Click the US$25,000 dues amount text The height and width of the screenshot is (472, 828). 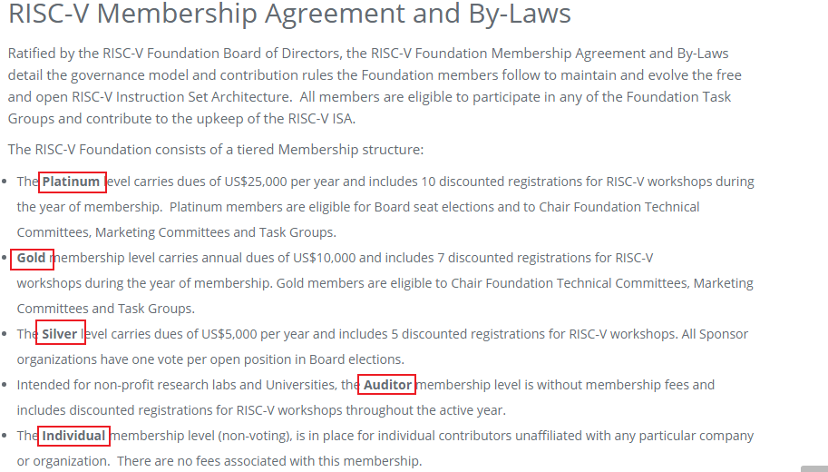(256, 182)
